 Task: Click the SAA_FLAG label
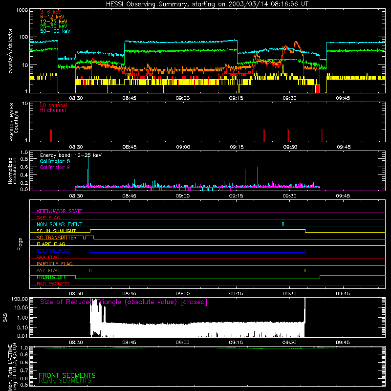coord(48,257)
